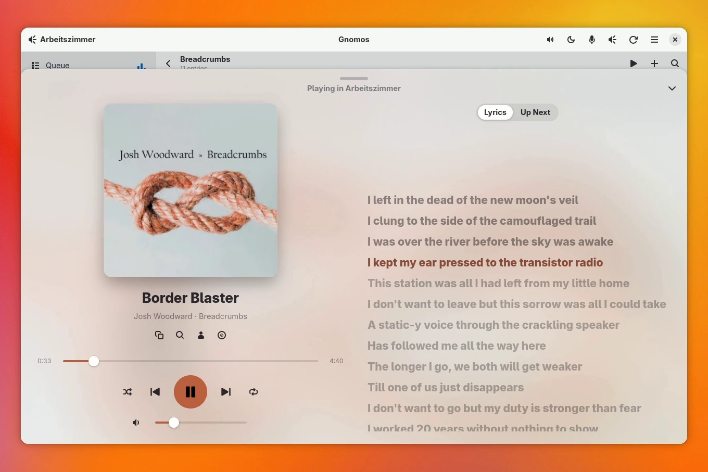Click the Breadcrumbs album cover art

click(x=191, y=190)
